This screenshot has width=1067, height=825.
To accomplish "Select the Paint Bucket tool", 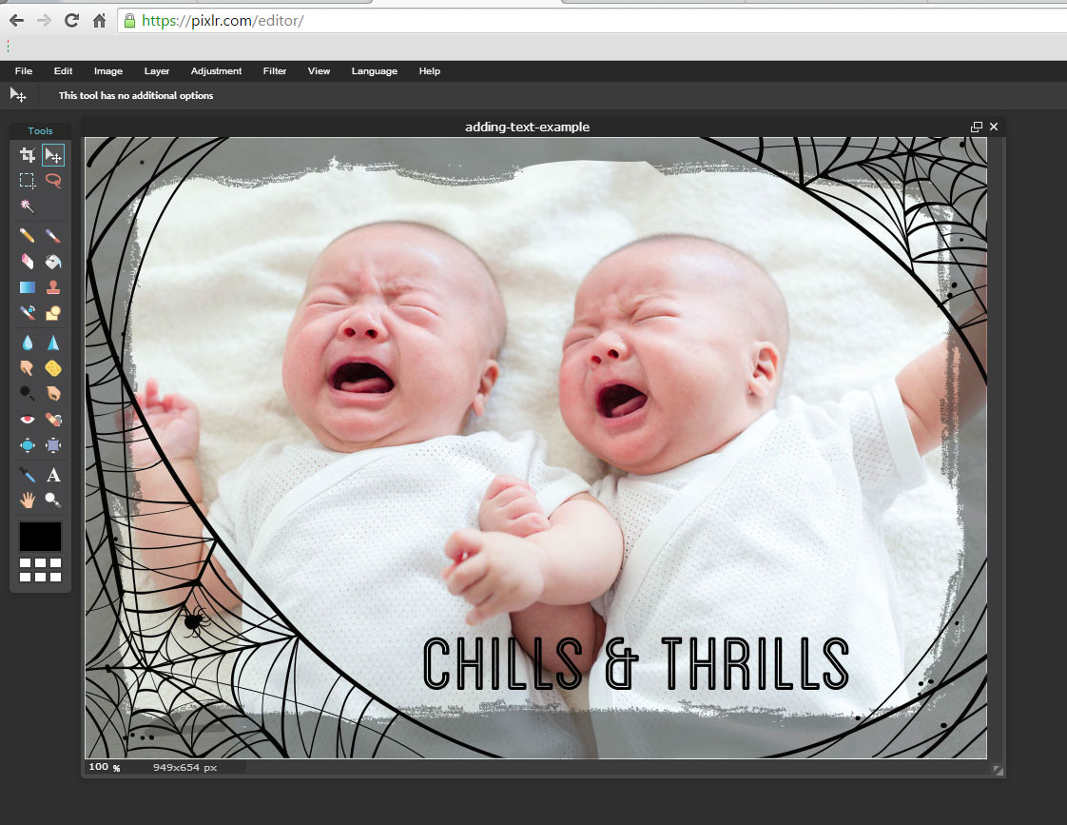I will tap(53, 261).
